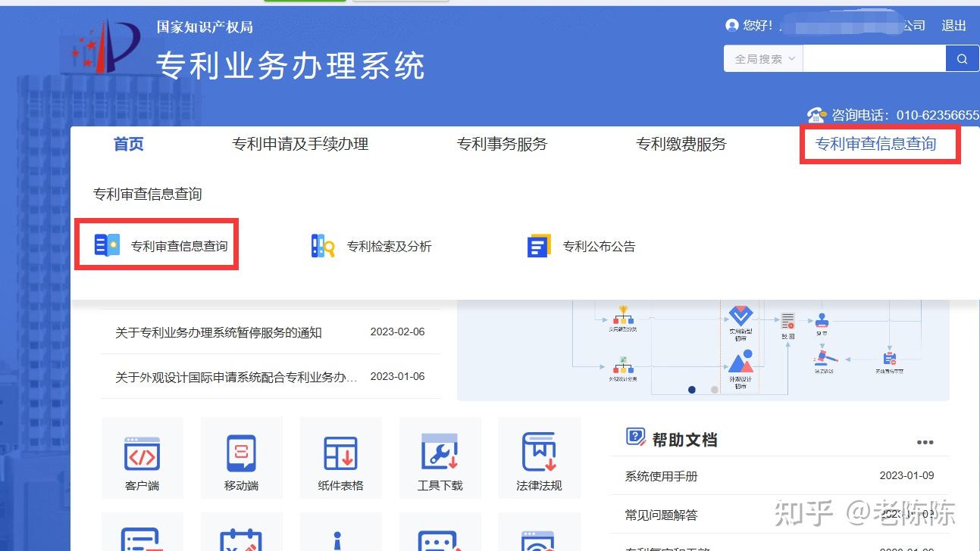Screen dimensions: 980x551
Task: Click the 专利检索及分析 icon
Action: (323, 245)
